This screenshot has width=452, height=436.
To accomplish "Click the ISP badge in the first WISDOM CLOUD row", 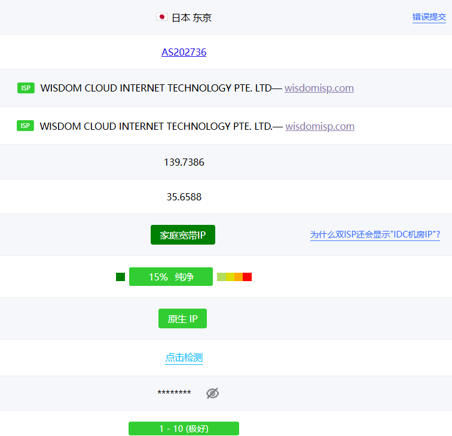I will pyautogui.click(x=26, y=88).
